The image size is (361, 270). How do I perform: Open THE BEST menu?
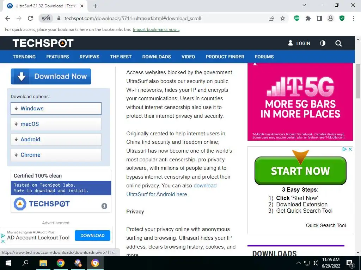click(x=121, y=57)
